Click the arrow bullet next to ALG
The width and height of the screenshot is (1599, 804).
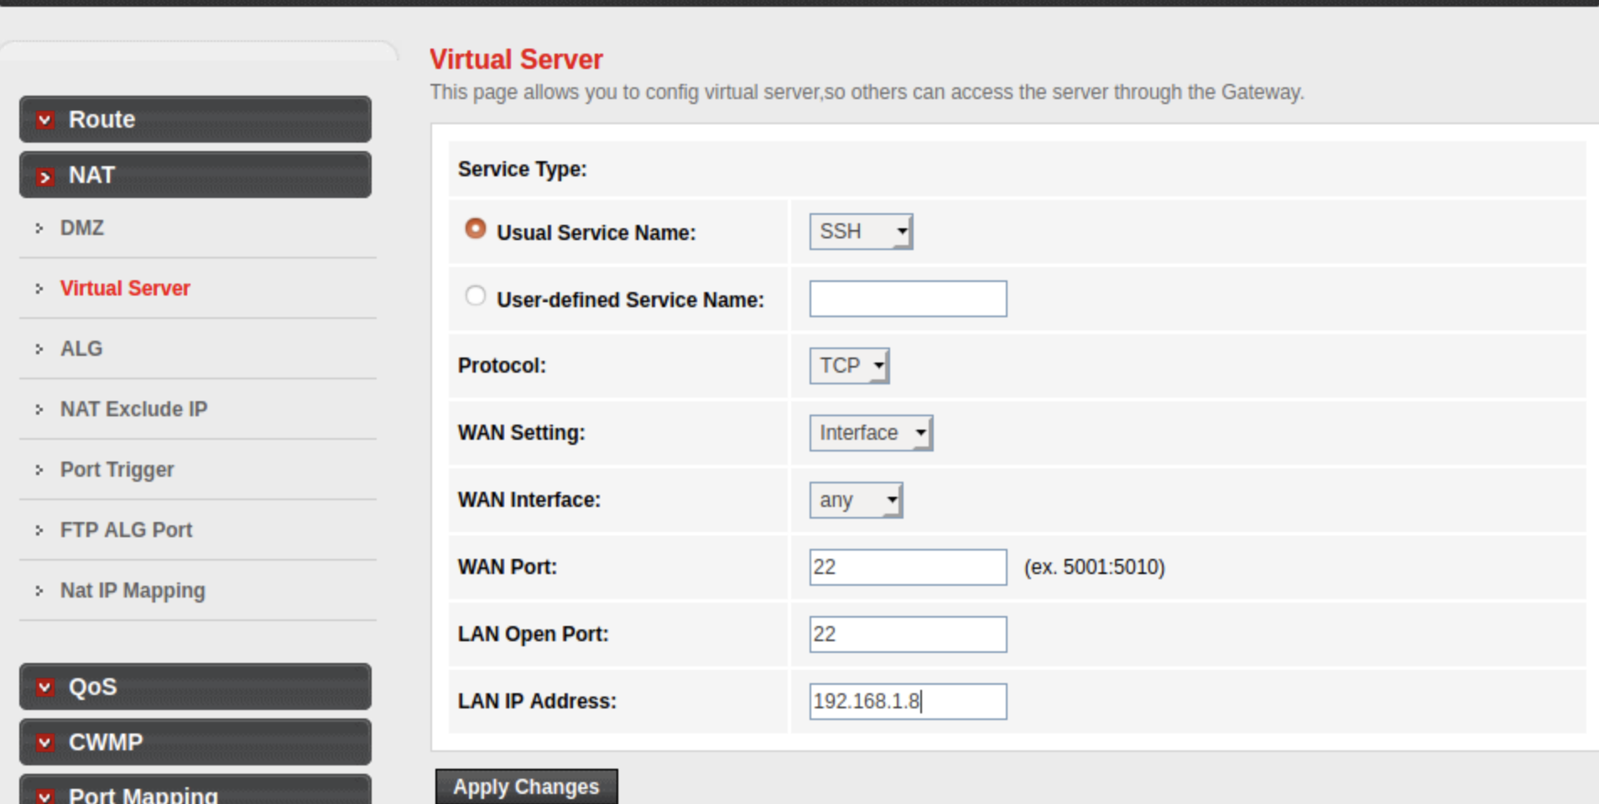[x=39, y=349]
